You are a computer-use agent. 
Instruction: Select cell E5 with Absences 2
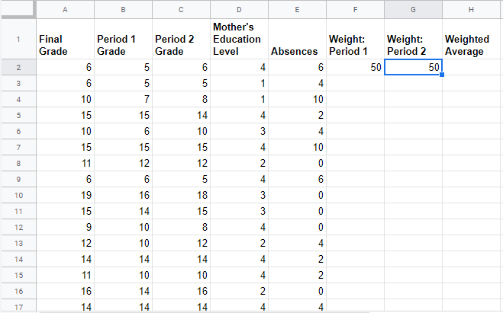[x=298, y=115]
